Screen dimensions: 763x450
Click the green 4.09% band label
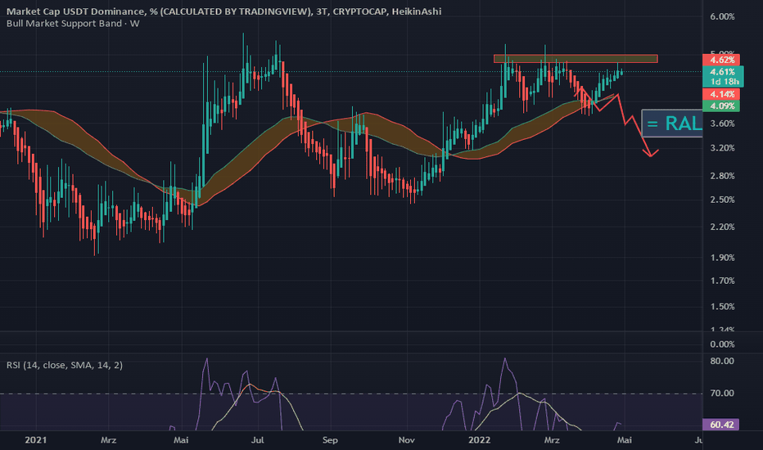pyautogui.click(x=721, y=106)
